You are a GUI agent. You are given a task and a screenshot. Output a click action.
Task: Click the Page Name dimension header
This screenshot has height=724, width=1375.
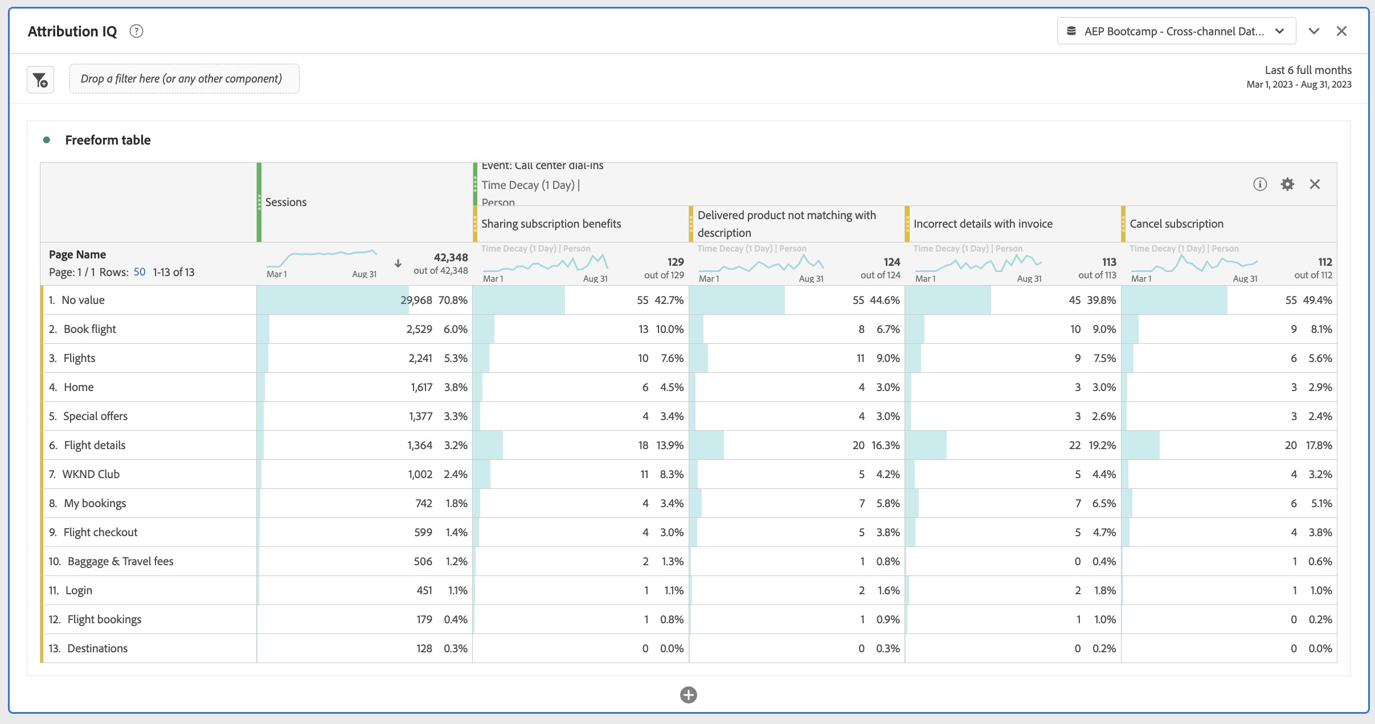pyautogui.click(x=77, y=254)
